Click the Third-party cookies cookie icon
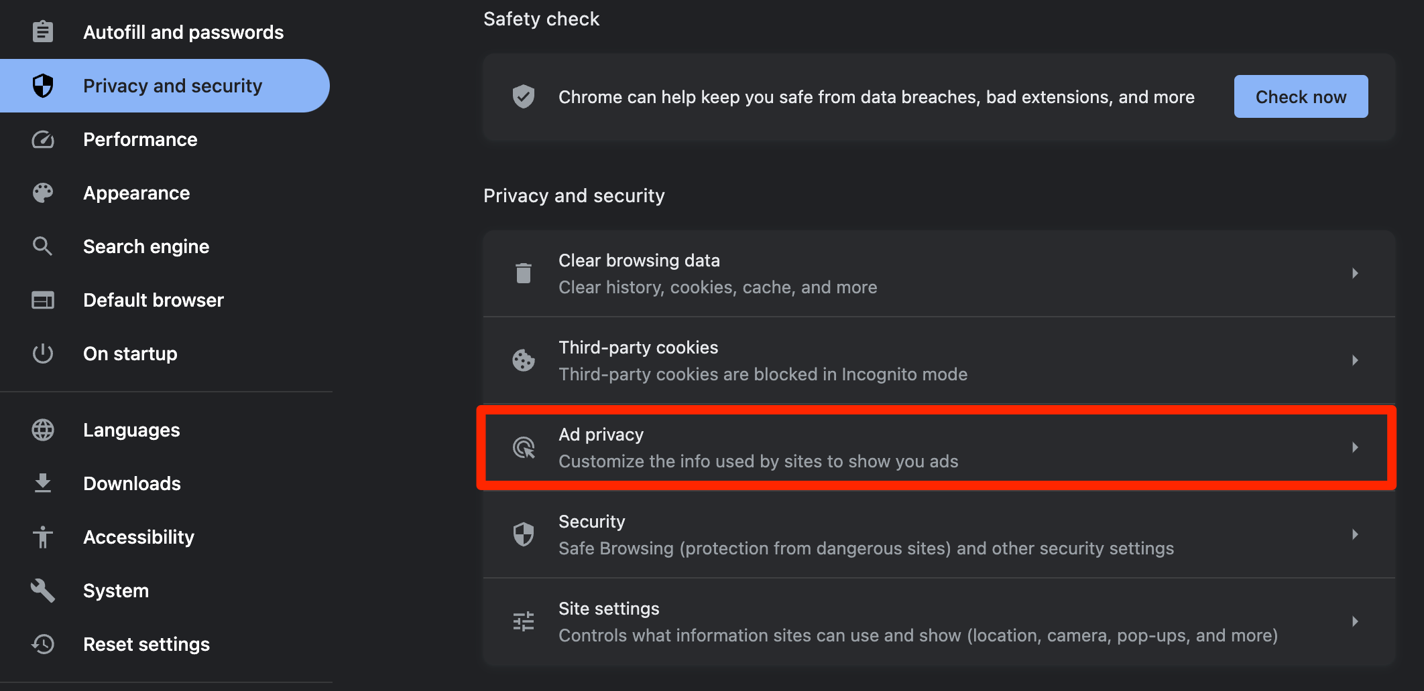 (524, 360)
